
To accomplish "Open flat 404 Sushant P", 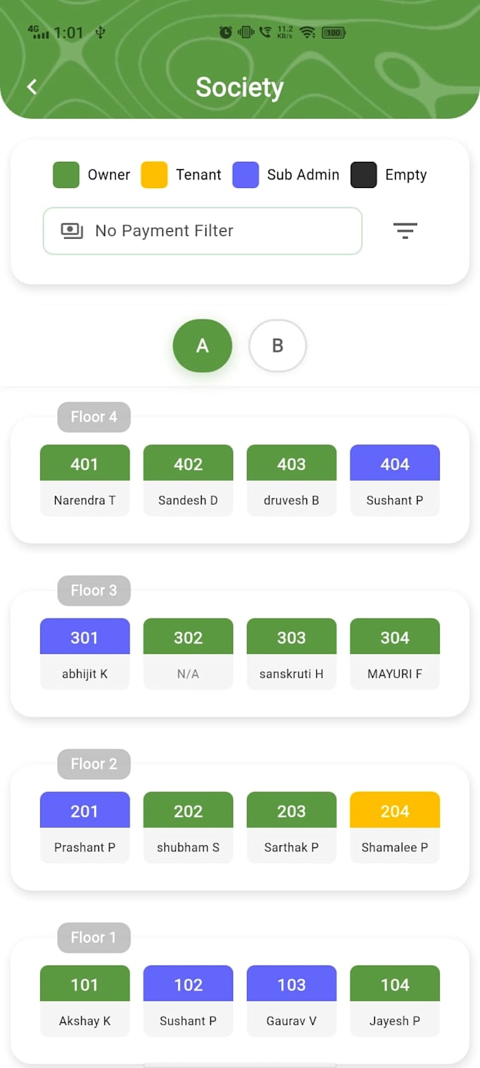I will 395,480.
